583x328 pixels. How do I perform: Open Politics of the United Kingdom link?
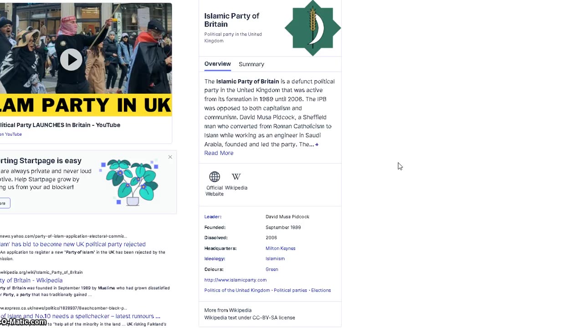[237, 290]
